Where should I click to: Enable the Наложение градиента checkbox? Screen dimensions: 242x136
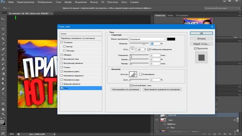point(62,76)
